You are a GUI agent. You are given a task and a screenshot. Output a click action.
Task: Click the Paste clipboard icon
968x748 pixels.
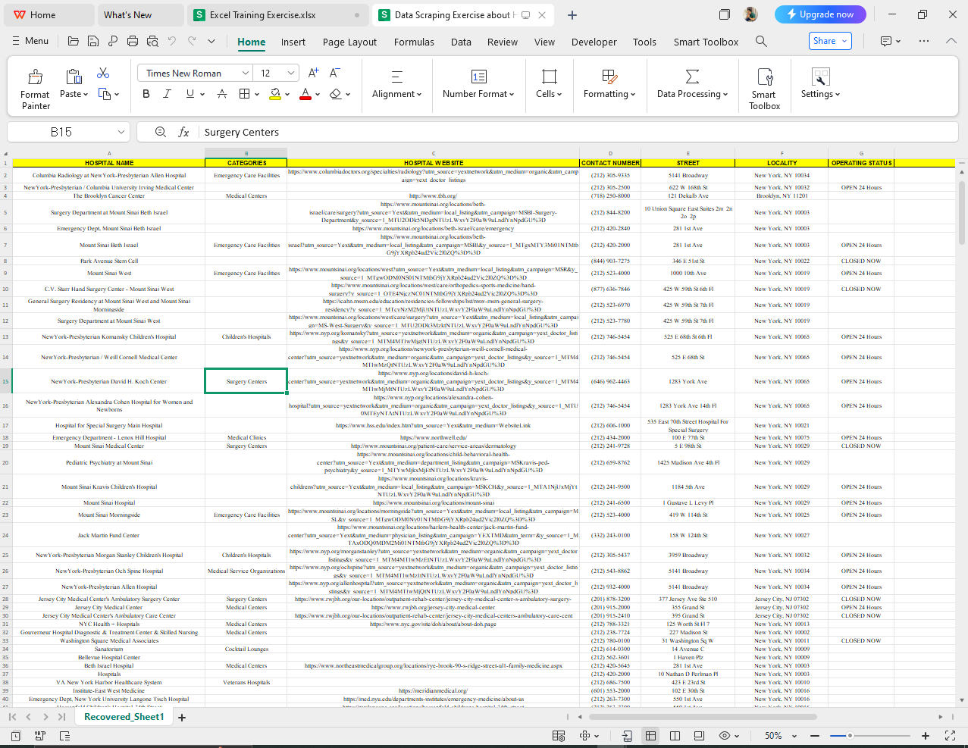pos(74,76)
